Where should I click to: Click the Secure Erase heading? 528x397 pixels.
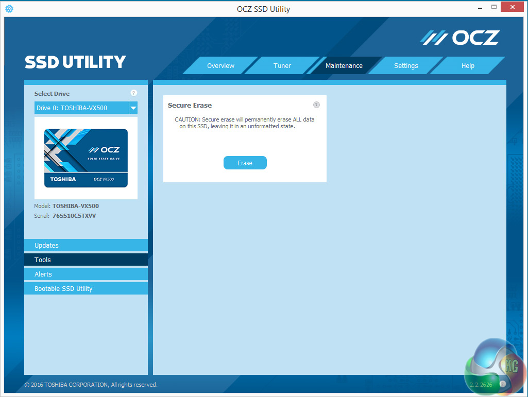[x=190, y=106]
